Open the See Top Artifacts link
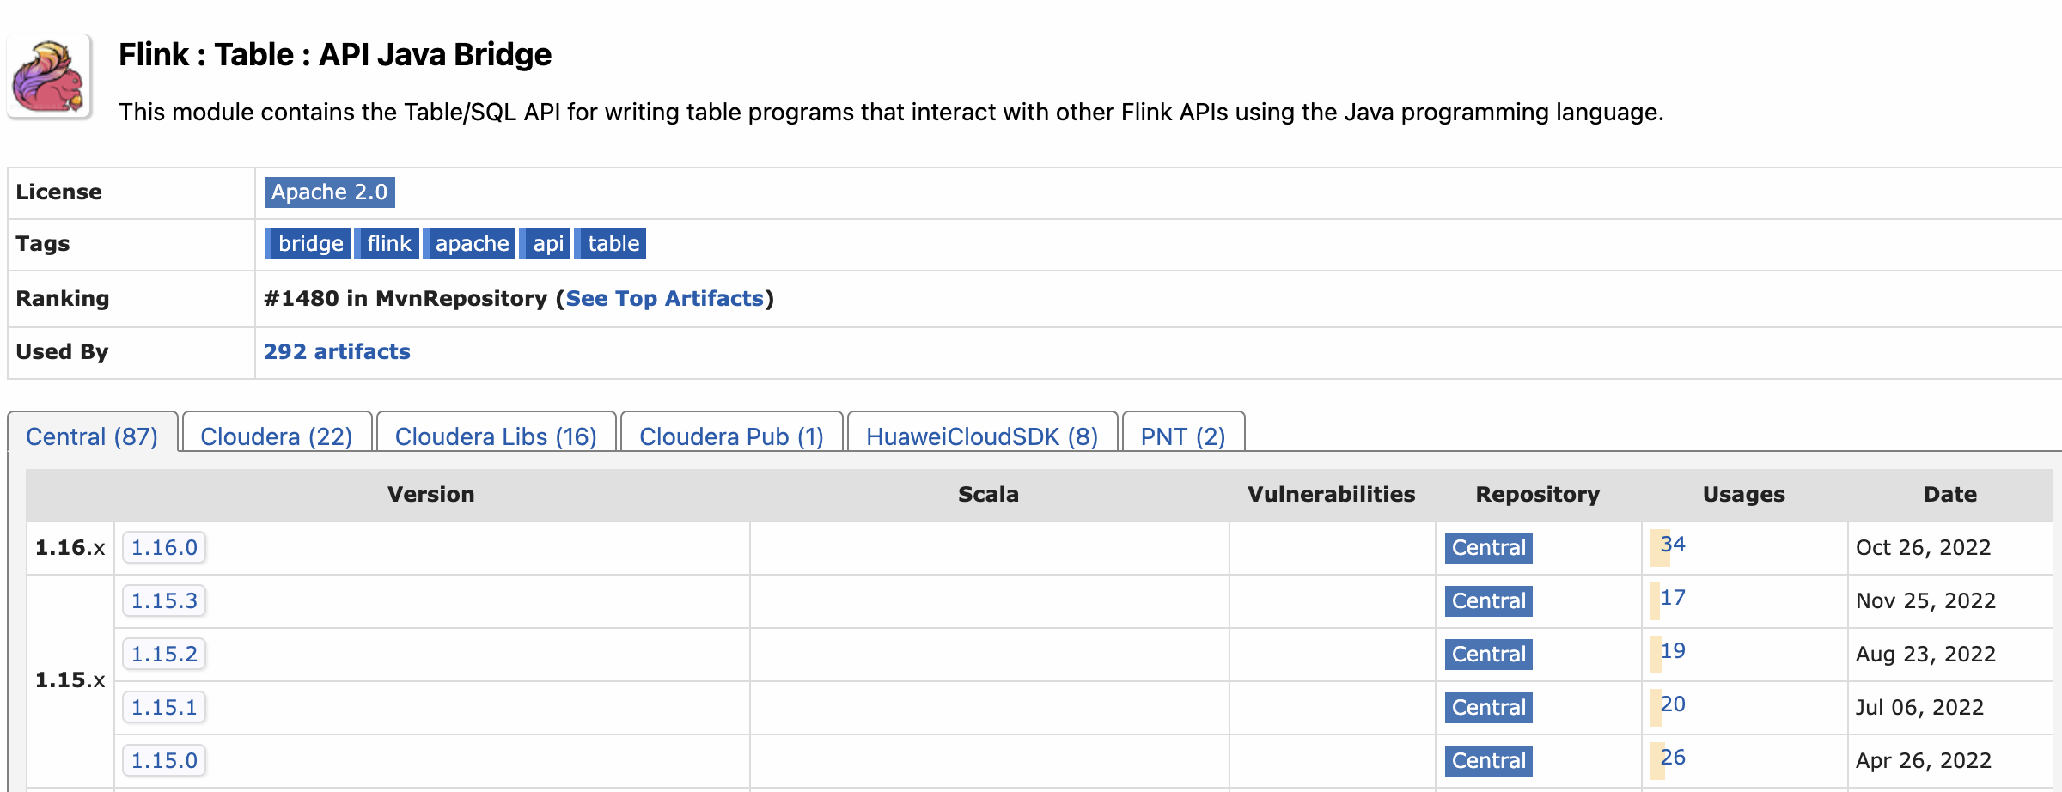 [664, 298]
